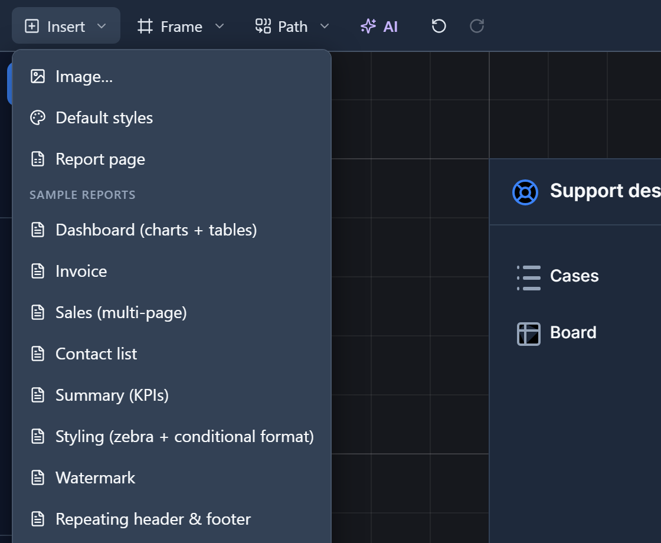Click the SAMPLE REPORTS section label
Viewport: 661px width, 543px height.
(x=83, y=195)
